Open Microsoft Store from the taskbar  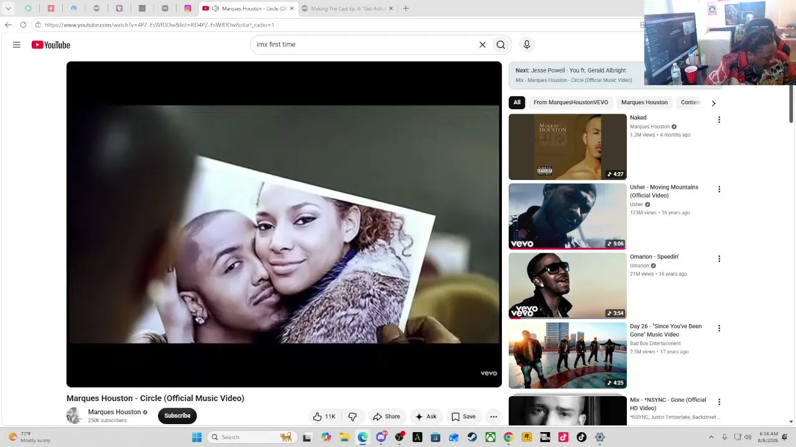pos(435,437)
